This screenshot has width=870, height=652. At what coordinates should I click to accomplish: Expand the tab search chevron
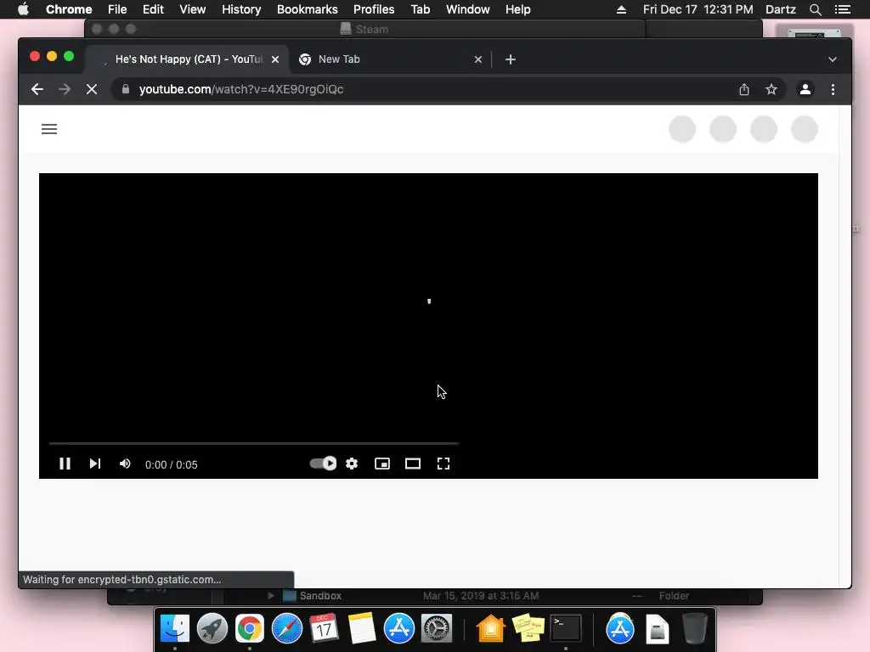833,59
